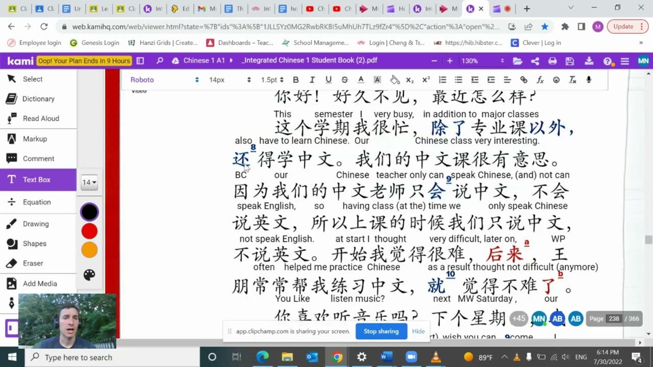
Task: Expand the Chinese 1 A1 folder breadcrumb
Action: click(203, 61)
